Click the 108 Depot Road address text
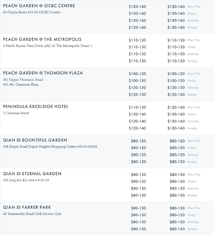Image resolution: width=214 pixels, height=235 pixels. pos(50,147)
